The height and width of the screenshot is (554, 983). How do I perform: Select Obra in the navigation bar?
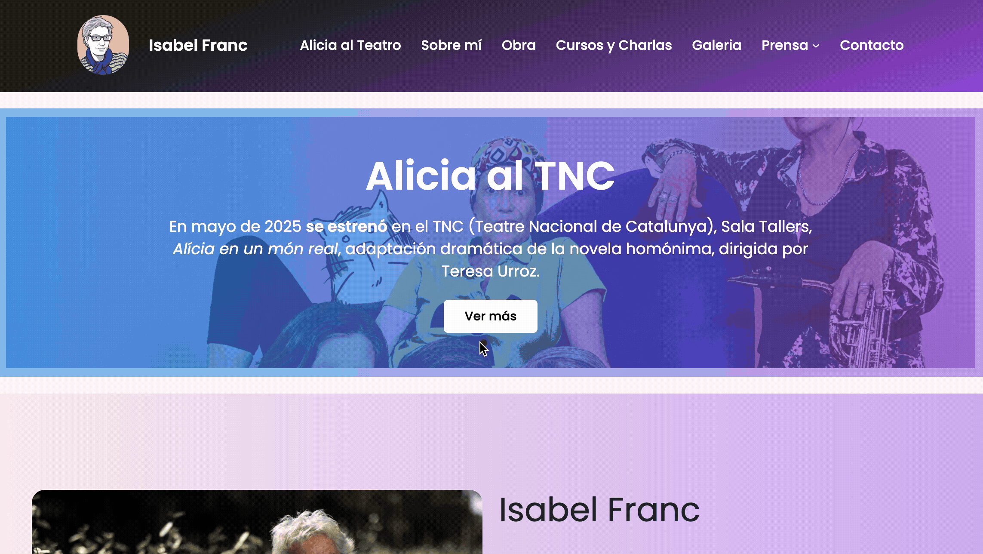point(519,45)
